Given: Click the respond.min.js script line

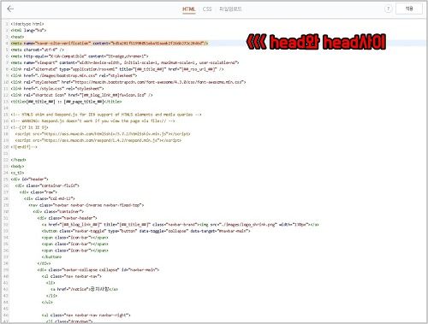Looking at the screenshot, I should click(x=98, y=140).
